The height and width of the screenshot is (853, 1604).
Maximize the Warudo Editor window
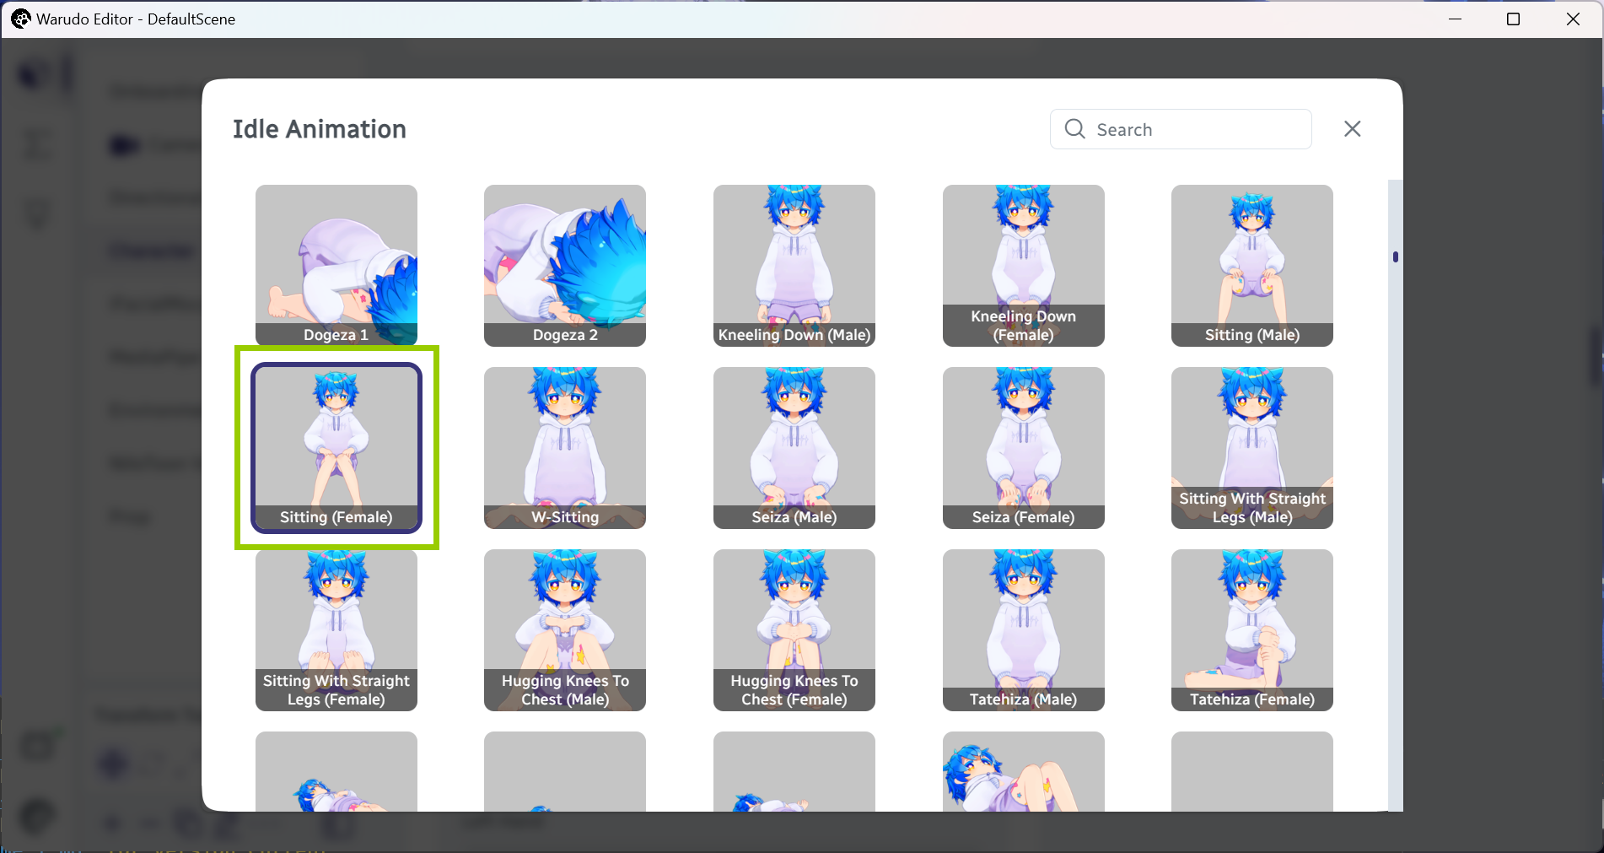(1514, 19)
